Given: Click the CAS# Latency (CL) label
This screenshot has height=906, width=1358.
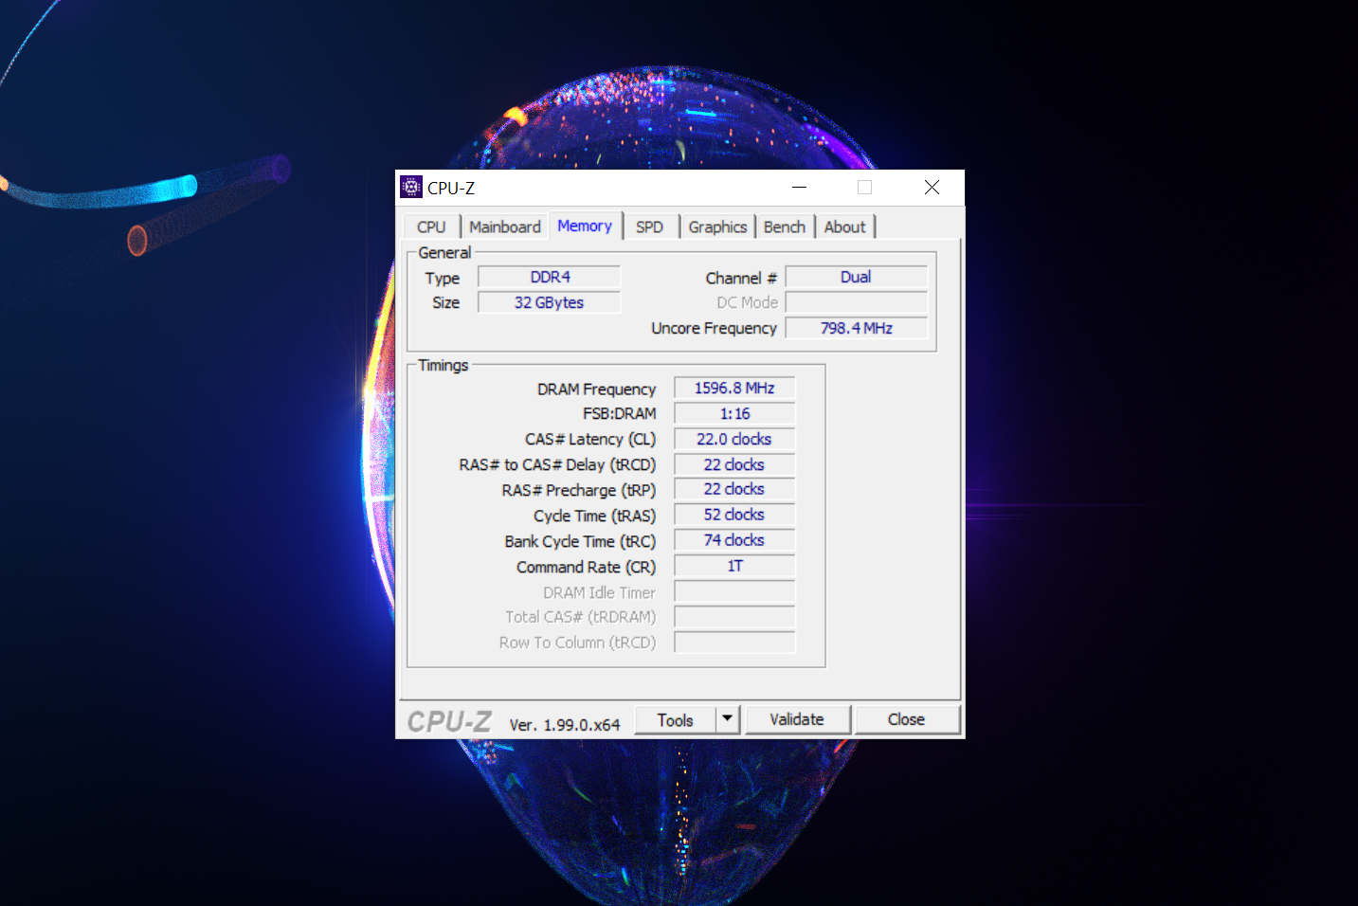Looking at the screenshot, I should point(590,440).
